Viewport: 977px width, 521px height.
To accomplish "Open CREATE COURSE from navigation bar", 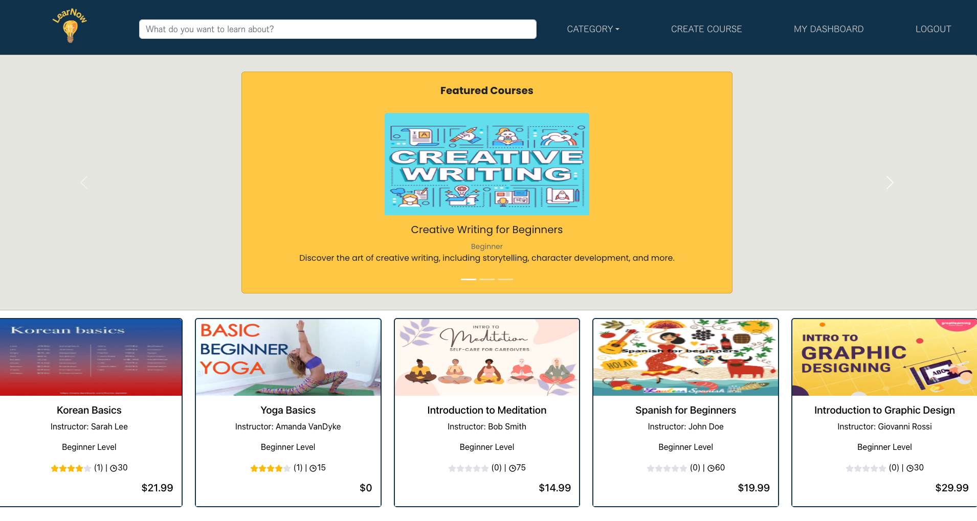I will [706, 29].
